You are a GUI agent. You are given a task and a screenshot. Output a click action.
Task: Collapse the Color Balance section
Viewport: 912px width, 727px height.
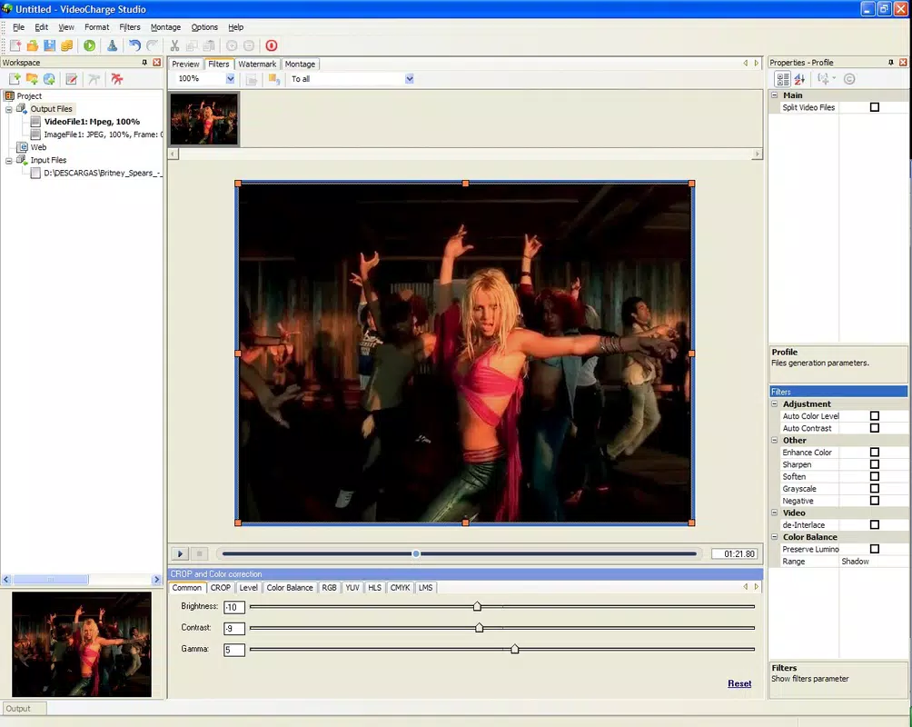click(774, 537)
